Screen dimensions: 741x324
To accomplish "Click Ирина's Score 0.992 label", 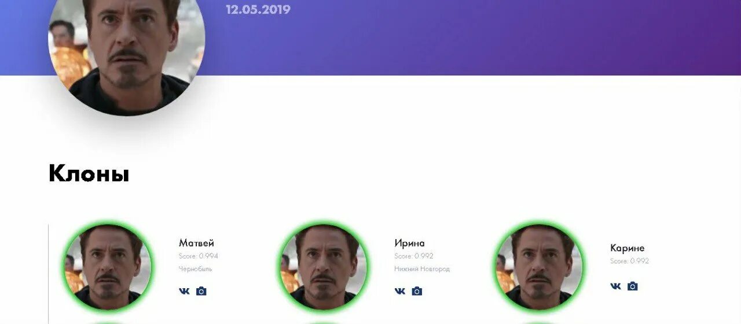I will pos(414,256).
